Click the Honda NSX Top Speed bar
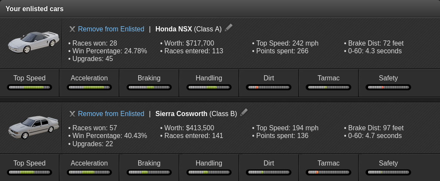 coord(30,87)
